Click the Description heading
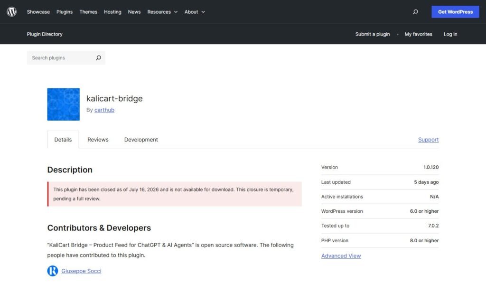 pos(70,170)
